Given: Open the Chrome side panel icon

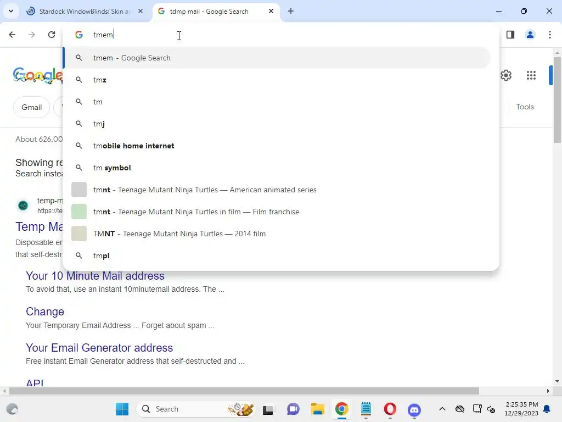Looking at the screenshot, I should click(x=510, y=35).
